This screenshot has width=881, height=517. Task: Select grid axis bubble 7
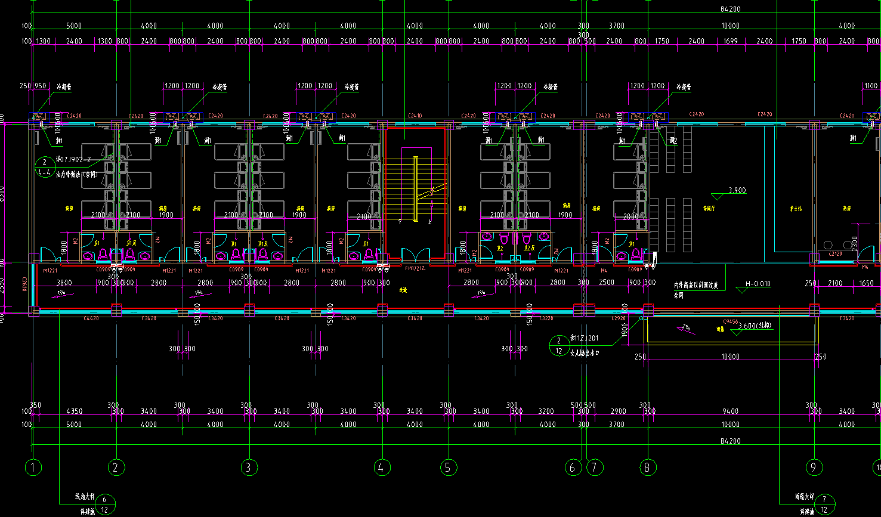[x=594, y=468]
